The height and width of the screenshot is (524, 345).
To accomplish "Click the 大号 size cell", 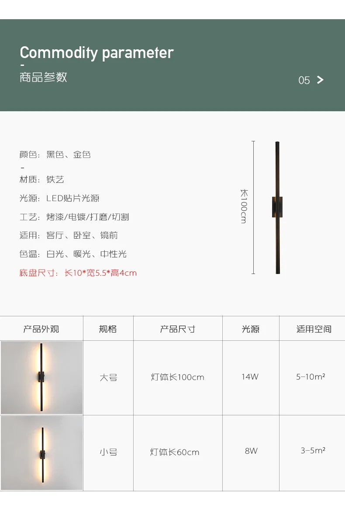I will [x=108, y=377].
